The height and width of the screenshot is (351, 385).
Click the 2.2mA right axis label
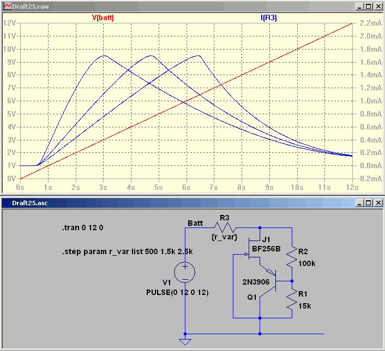(371, 23)
